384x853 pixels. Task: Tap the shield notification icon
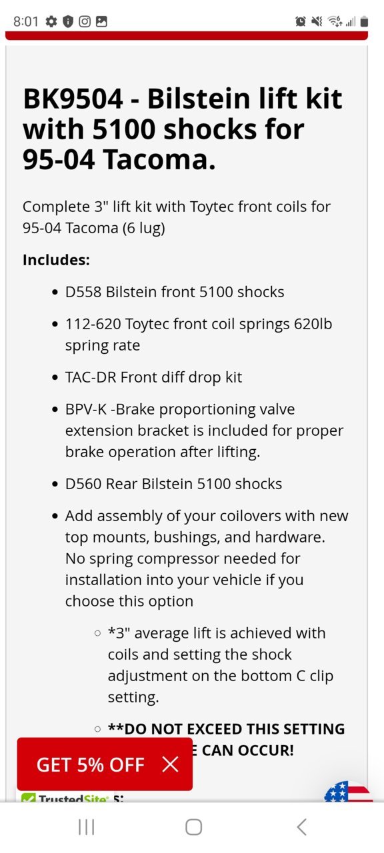(x=68, y=21)
